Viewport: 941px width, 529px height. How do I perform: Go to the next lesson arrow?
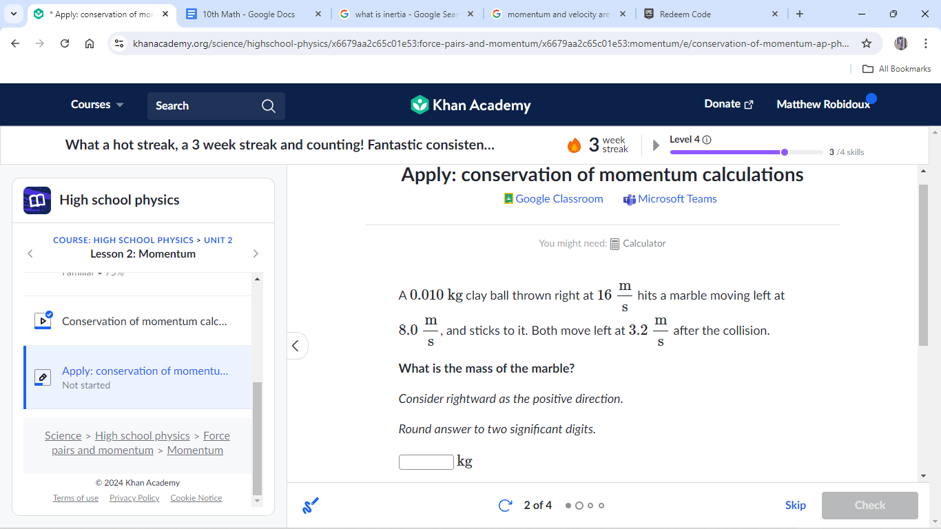pos(256,253)
